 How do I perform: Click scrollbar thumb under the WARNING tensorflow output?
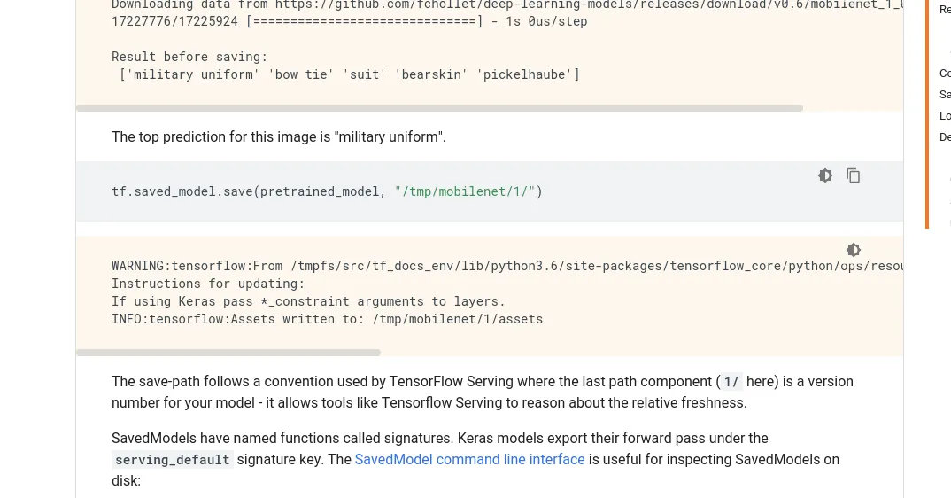(228, 353)
